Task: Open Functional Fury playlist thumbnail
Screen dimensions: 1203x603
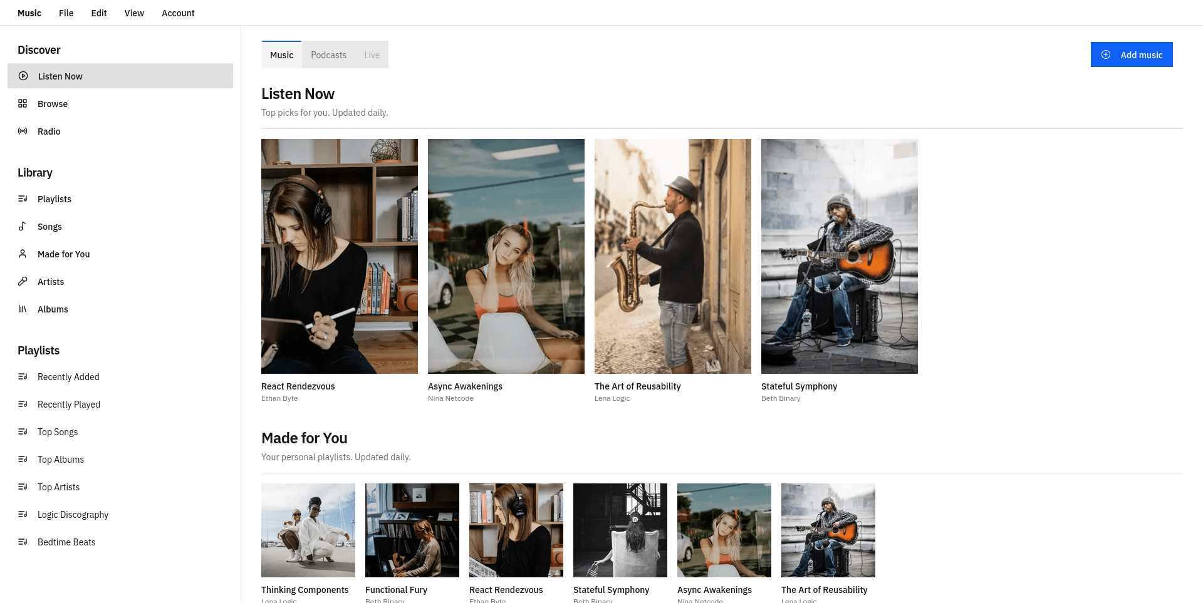Action: point(412,530)
